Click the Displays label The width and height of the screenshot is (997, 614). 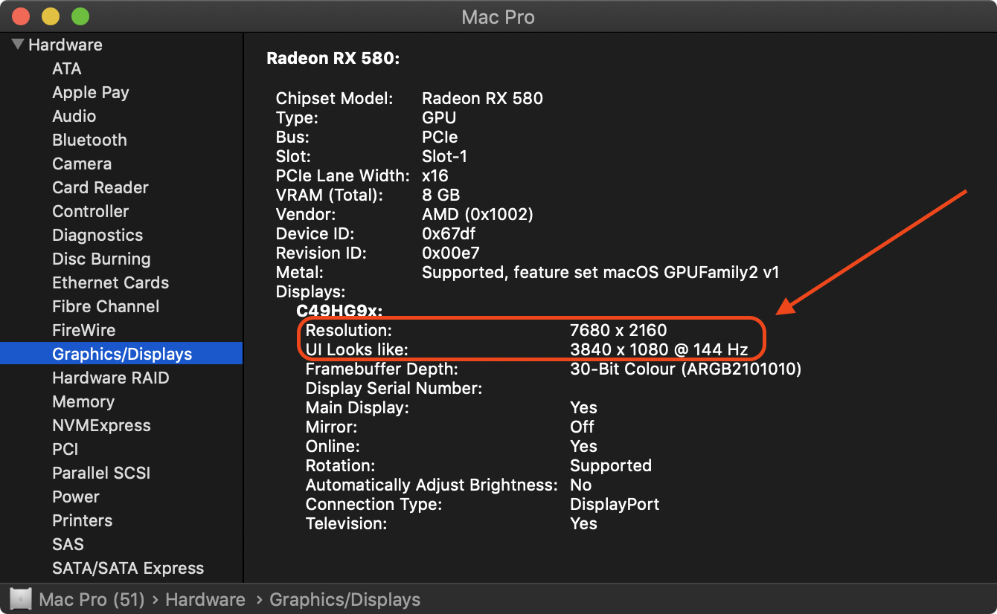coord(310,291)
